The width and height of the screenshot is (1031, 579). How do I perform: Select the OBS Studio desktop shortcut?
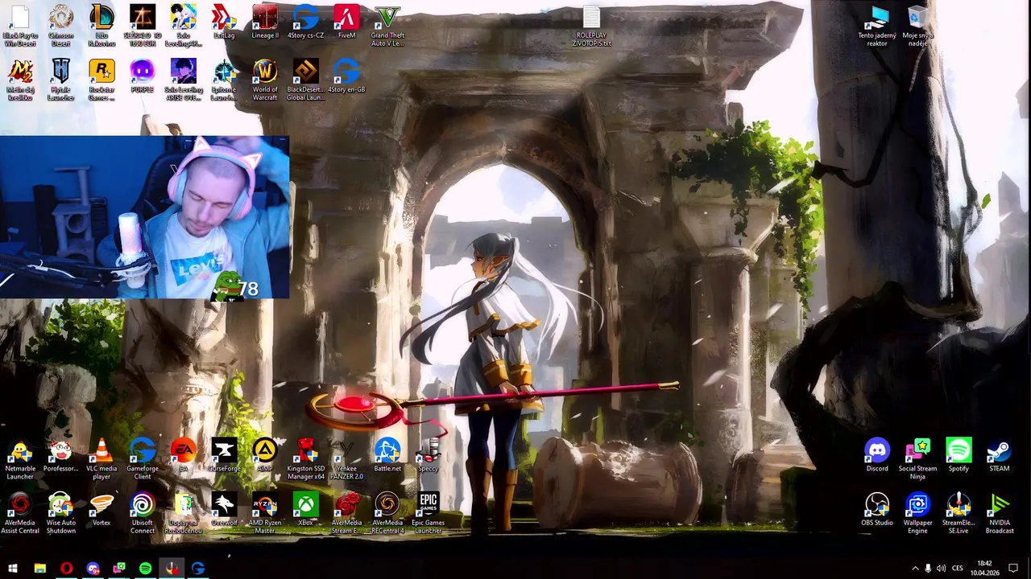(x=877, y=510)
